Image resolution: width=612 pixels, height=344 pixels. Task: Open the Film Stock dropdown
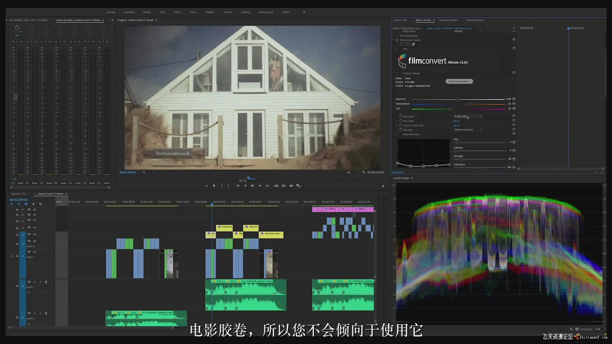(468, 117)
